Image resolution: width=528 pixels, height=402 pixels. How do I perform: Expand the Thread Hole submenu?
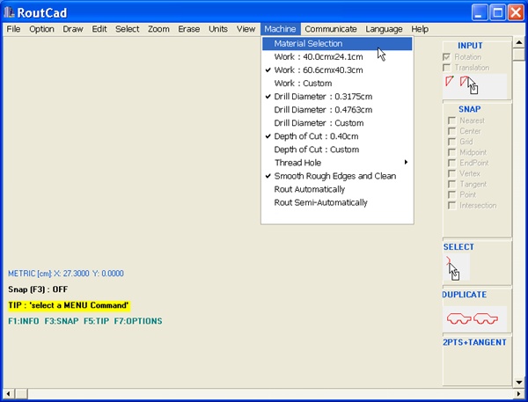tap(337, 163)
